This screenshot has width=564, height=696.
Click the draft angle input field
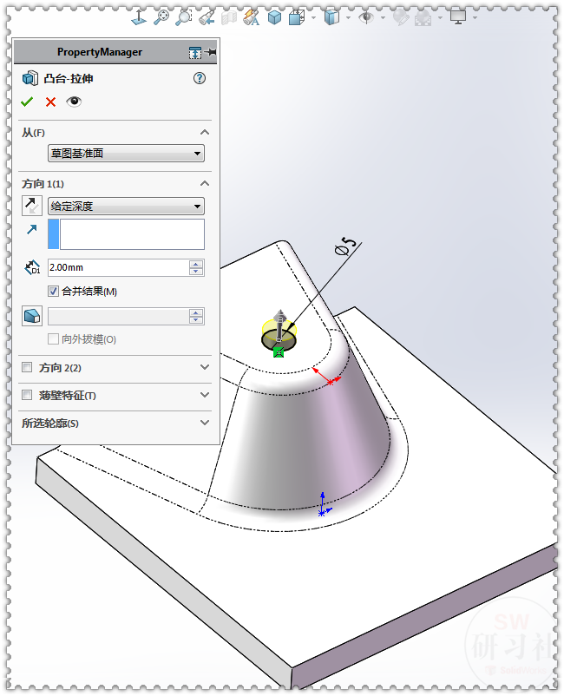coord(118,317)
